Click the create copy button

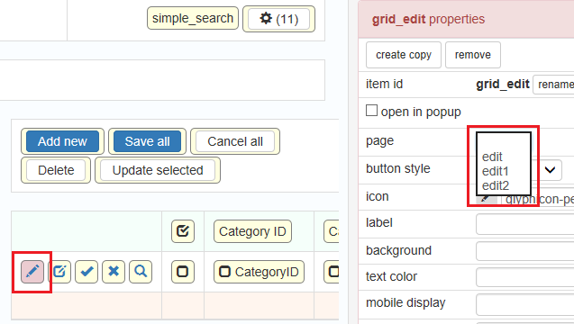coord(404,55)
